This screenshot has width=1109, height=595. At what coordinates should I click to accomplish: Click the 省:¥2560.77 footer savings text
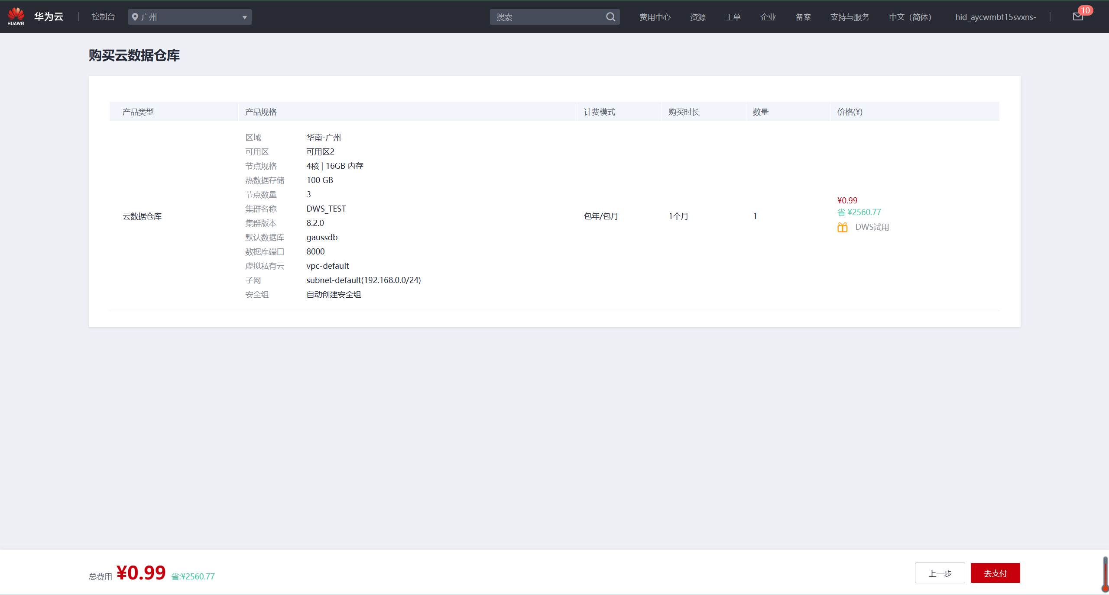click(x=193, y=576)
